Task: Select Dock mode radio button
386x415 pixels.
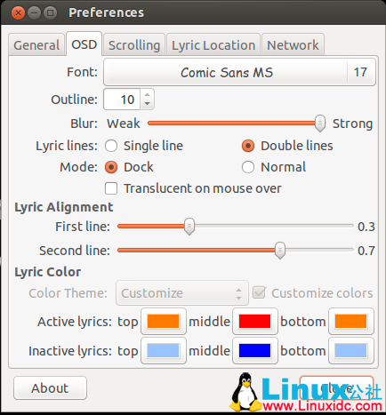Action: [x=111, y=167]
